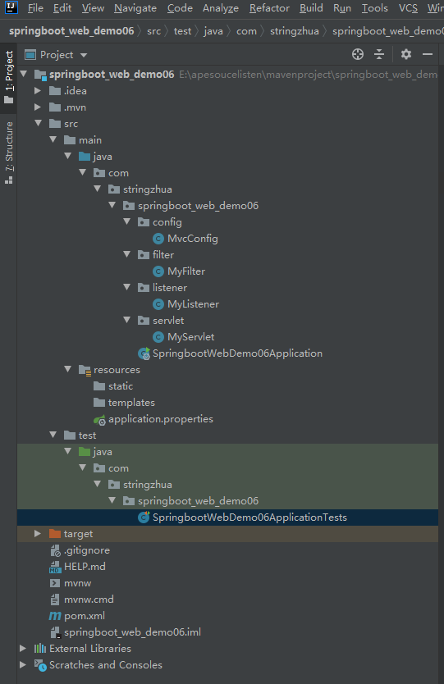Screen dimensions: 444x684
Task: Open the File menu
Action: [35, 8]
